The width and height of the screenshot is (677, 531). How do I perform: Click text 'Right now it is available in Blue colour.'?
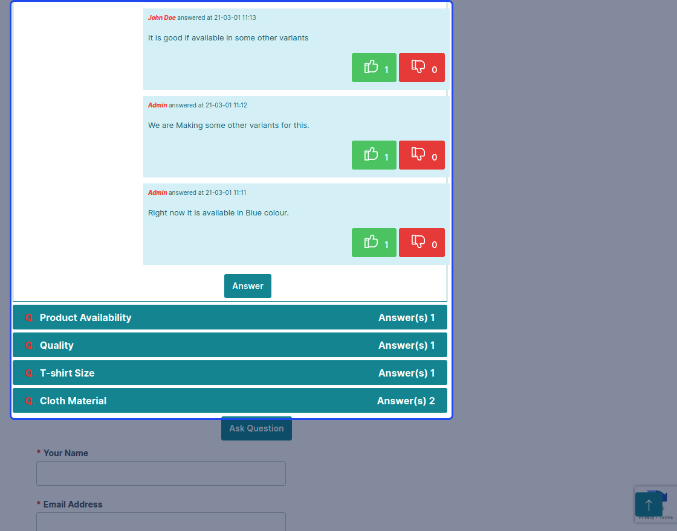click(218, 213)
